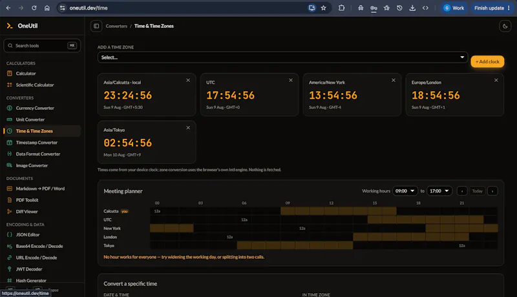Open the browser extensions puzzle icon

(342, 8)
